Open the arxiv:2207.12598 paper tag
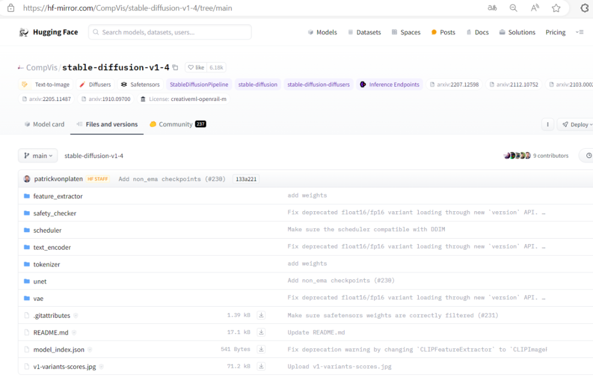Image resolution: width=593 pixels, height=378 pixels. 454,84
